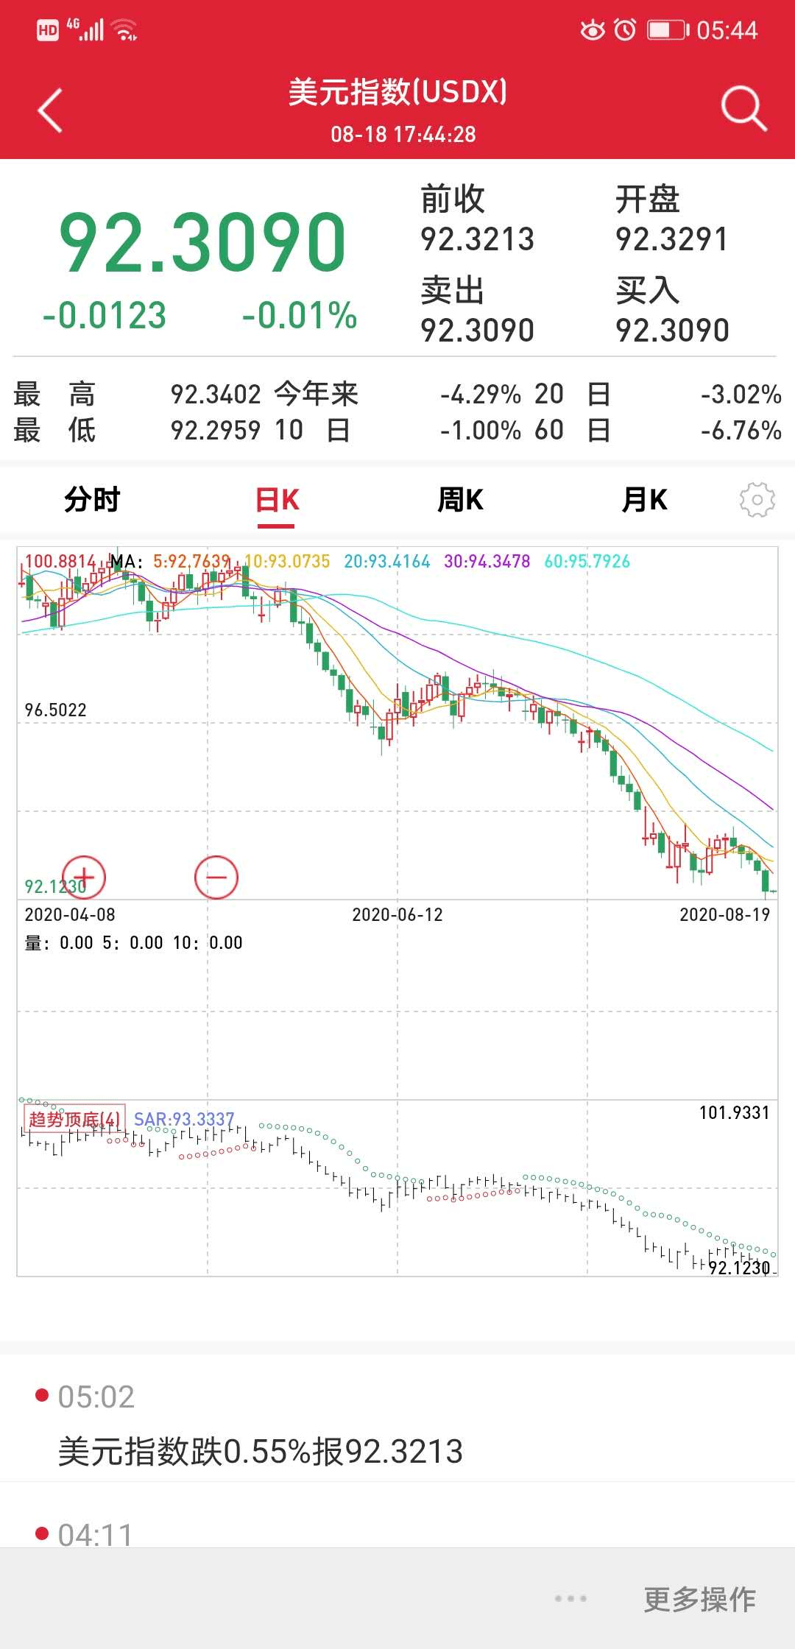Tap the 美元指数(USDX) title
This screenshot has height=1649, width=795.
coord(397,92)
